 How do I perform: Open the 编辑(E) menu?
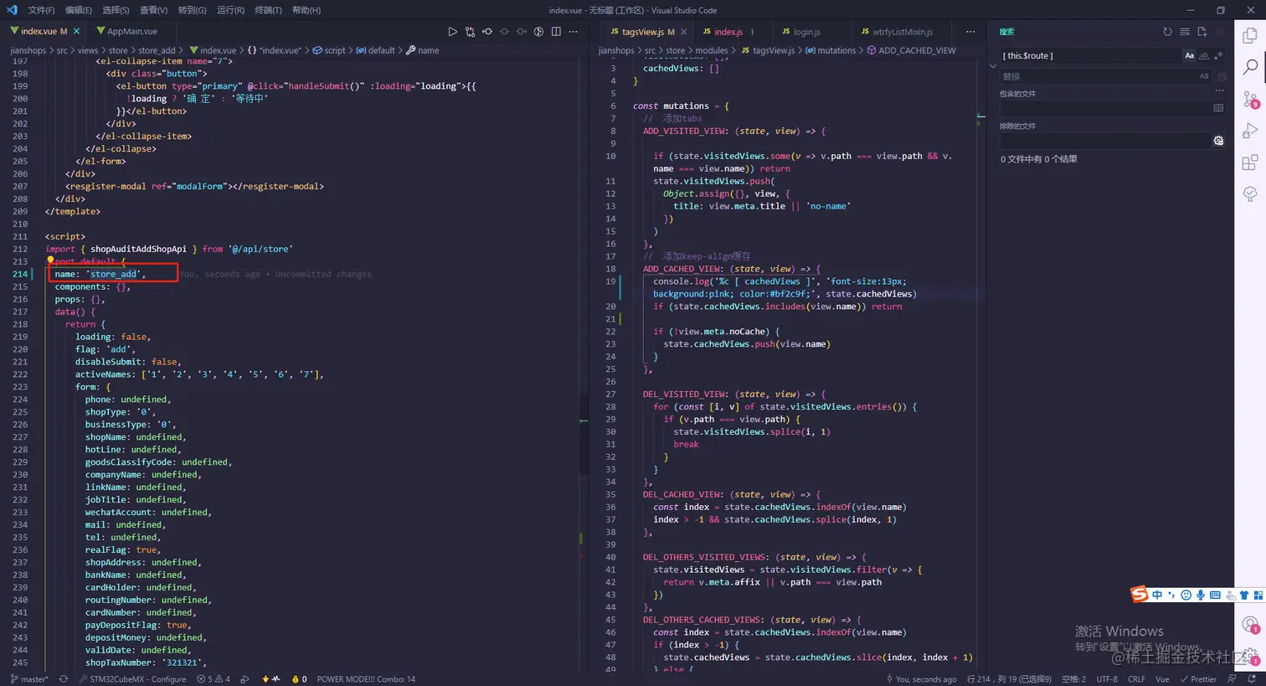pyautogui.click(x=79, y=10)
